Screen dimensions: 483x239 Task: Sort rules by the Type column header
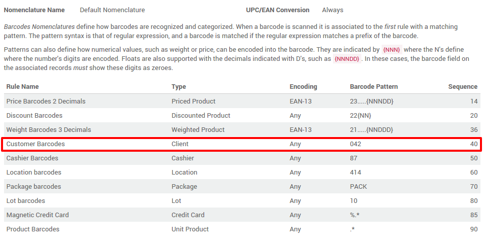pos(179,87)
